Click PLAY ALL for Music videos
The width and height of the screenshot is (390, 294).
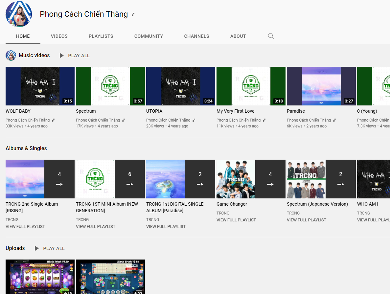(x=79, y=56)
